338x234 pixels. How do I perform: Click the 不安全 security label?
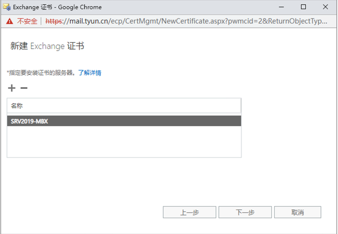pos(27,21)
